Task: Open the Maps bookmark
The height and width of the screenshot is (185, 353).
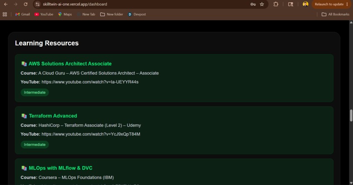Action: pyautogui.click(x=65, y=14)
